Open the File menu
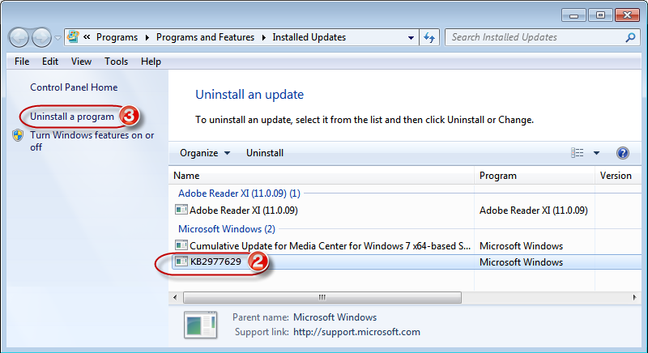This screenshot has width=648, height=353. 22,62
